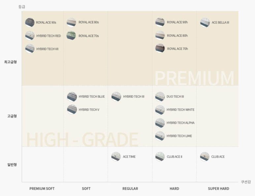This screenshot has width=255, height=196.
Task: Open the ROYAL ACE 70h text link
Action: coord(177,49)
